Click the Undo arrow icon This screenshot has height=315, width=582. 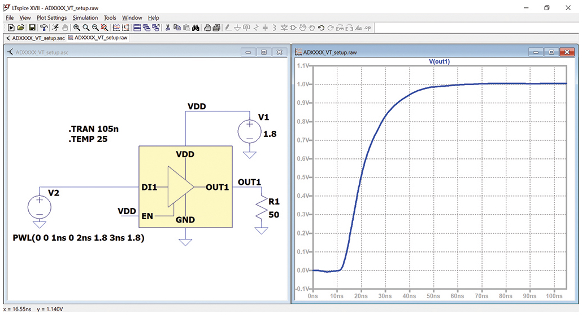point(322,28)
